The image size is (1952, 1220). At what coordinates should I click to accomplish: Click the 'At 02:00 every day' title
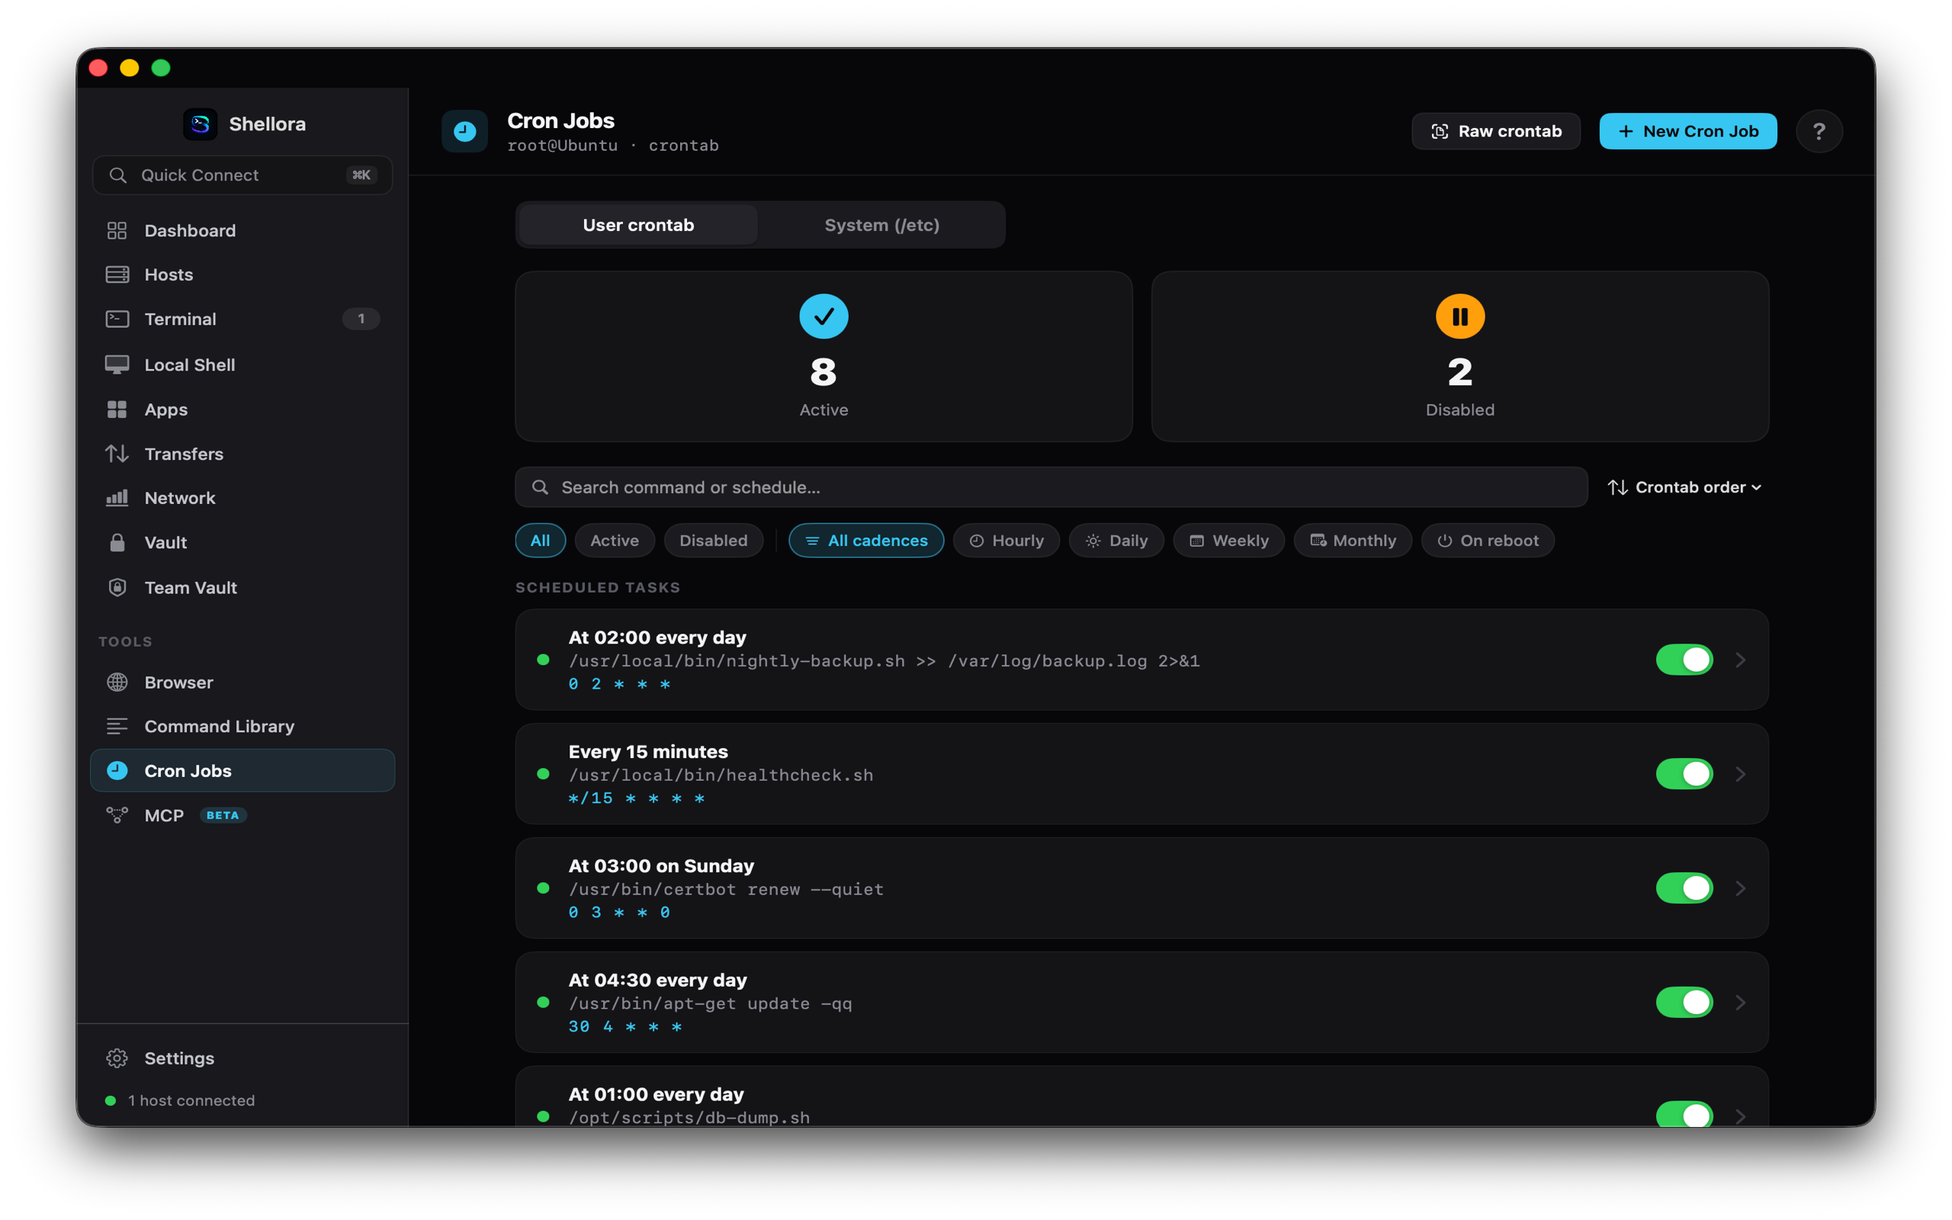point(657,637)
